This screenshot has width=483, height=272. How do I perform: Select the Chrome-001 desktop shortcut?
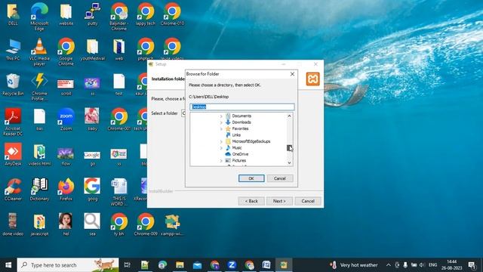click(119, 119)
